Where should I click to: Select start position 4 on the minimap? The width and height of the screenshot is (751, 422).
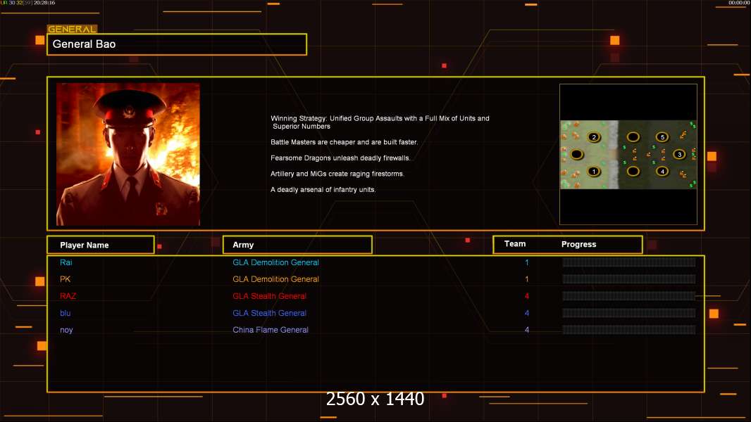(x=662, y=171)
